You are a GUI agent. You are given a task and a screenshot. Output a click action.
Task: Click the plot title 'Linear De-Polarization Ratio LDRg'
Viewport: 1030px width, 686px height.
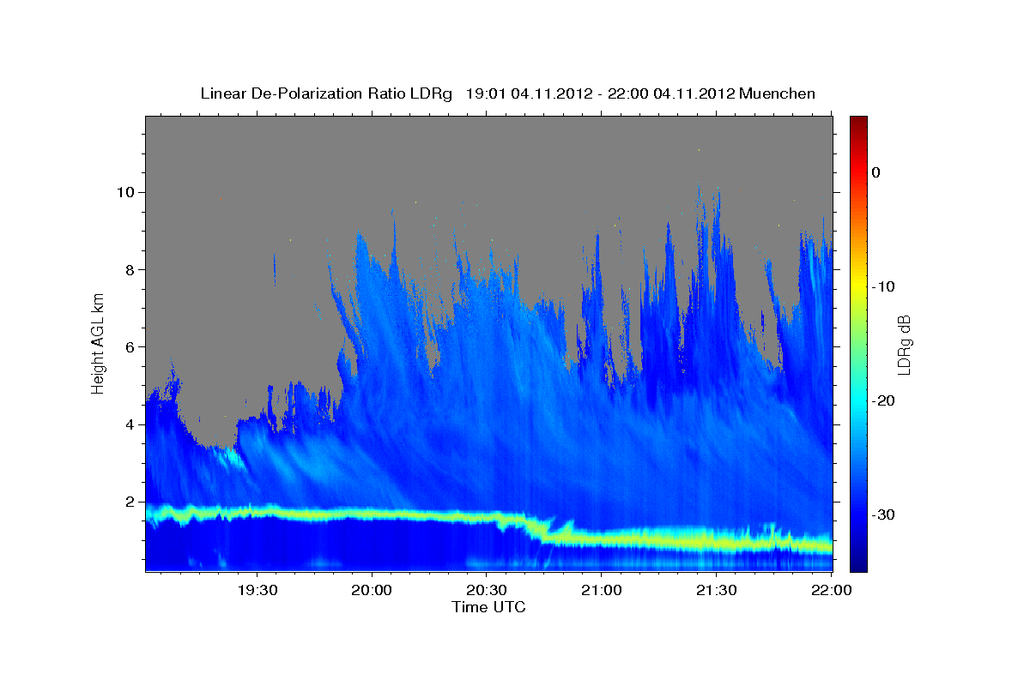tap(326, 93)
